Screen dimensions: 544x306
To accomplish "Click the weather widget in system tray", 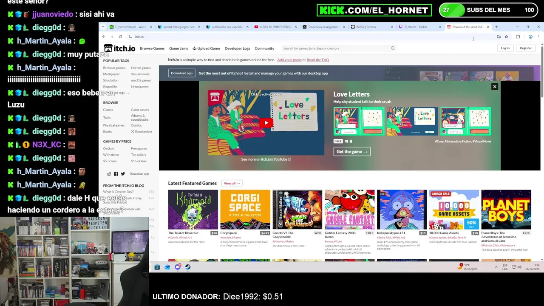I will [468, 267].
